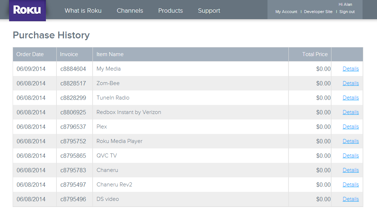Select the $0.00 price for My Media
377x215 pixels.
click(x=324, y=69)
